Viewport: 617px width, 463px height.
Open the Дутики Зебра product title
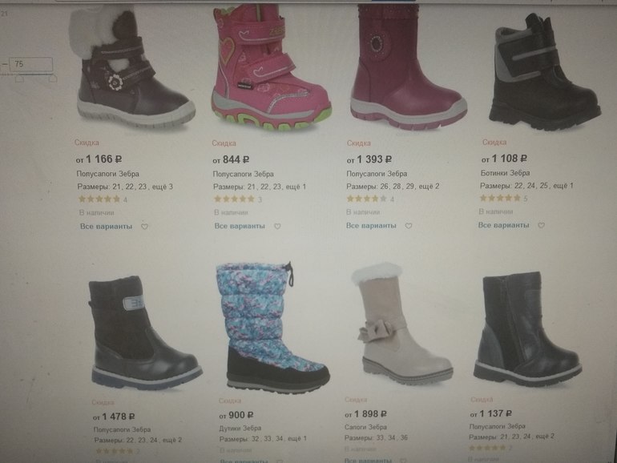click(x=240, y=428)
